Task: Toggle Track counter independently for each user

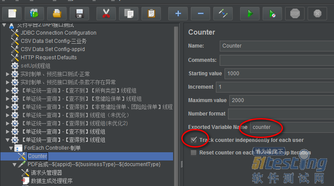Action: (x=194, y=140)
